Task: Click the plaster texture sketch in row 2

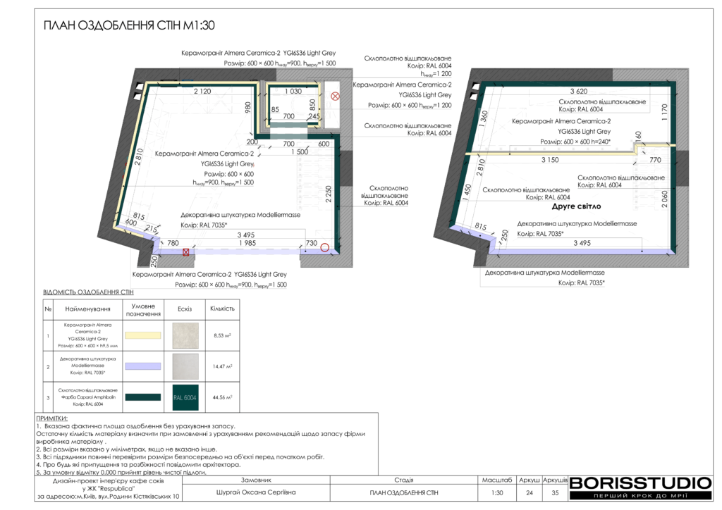Action: [185, 366]
